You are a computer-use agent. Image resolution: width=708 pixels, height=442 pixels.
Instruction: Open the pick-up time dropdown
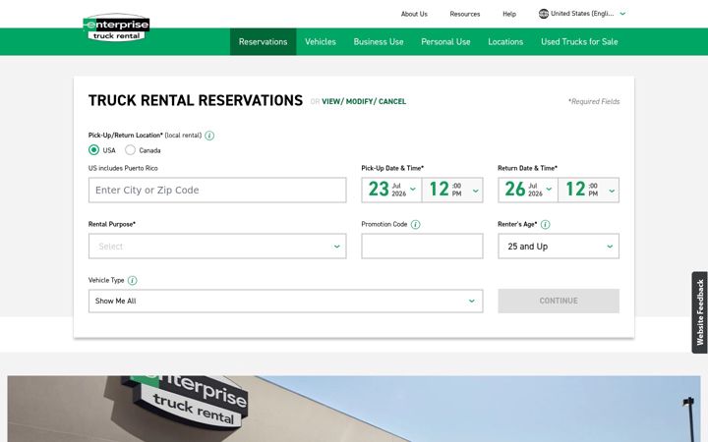tap(452, 190)
